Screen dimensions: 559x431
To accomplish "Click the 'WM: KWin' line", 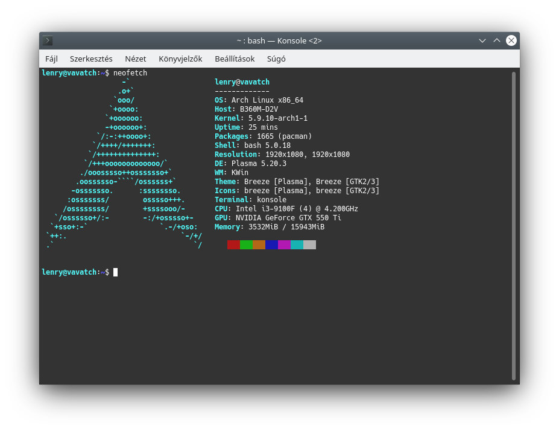I will 232,173.
